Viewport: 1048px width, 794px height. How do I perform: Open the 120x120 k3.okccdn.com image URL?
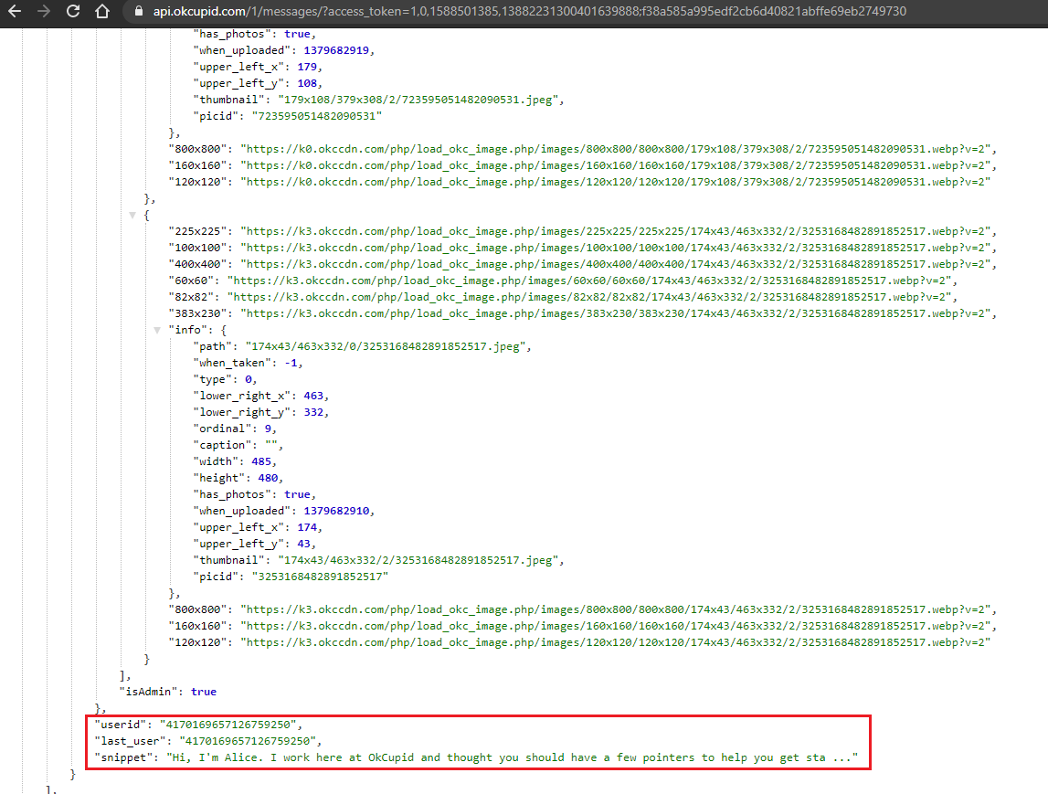[x=615, y=642]
